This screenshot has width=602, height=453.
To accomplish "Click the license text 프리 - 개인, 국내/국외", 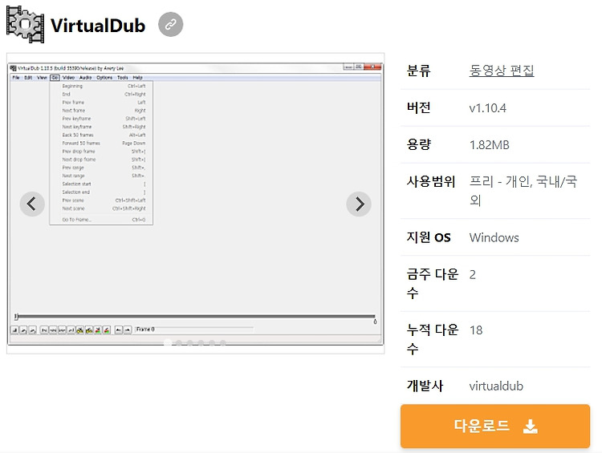I will click(523, 191).
